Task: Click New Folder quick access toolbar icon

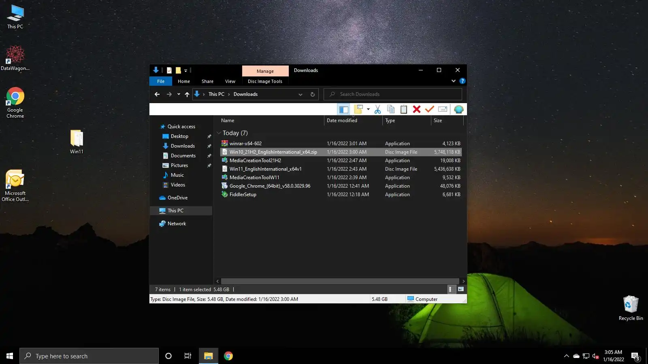Action: [178, 70]
